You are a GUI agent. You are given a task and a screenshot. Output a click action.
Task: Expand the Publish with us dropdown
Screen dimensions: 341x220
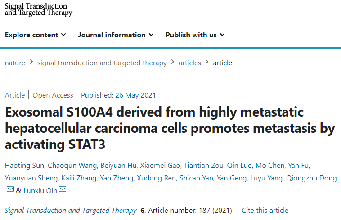coord(195,35)
